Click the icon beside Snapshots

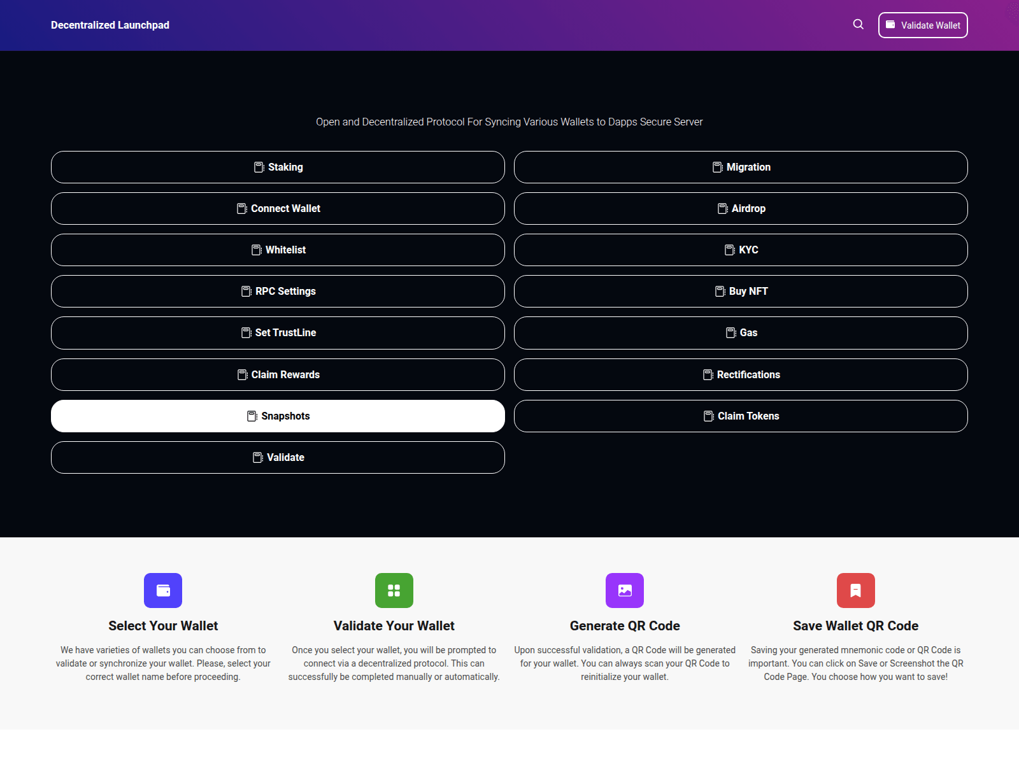tap(252, 416)
